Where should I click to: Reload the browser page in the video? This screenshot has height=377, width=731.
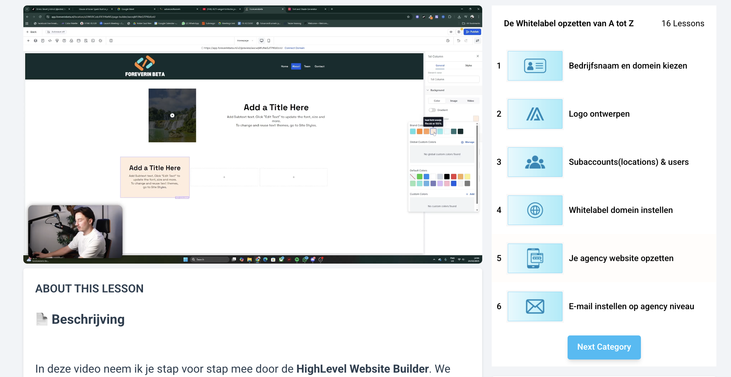coord(40,17)
